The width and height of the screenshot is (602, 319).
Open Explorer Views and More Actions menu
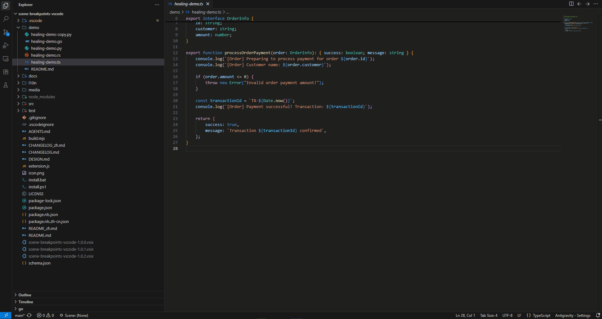tap(157, 5)
